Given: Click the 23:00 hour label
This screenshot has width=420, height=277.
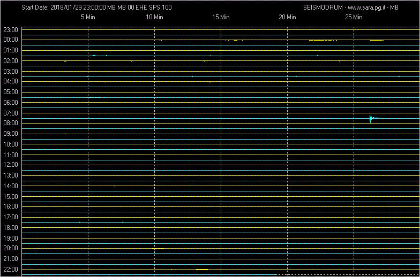Looking at the screenshot, I should (x=11, y=30).
